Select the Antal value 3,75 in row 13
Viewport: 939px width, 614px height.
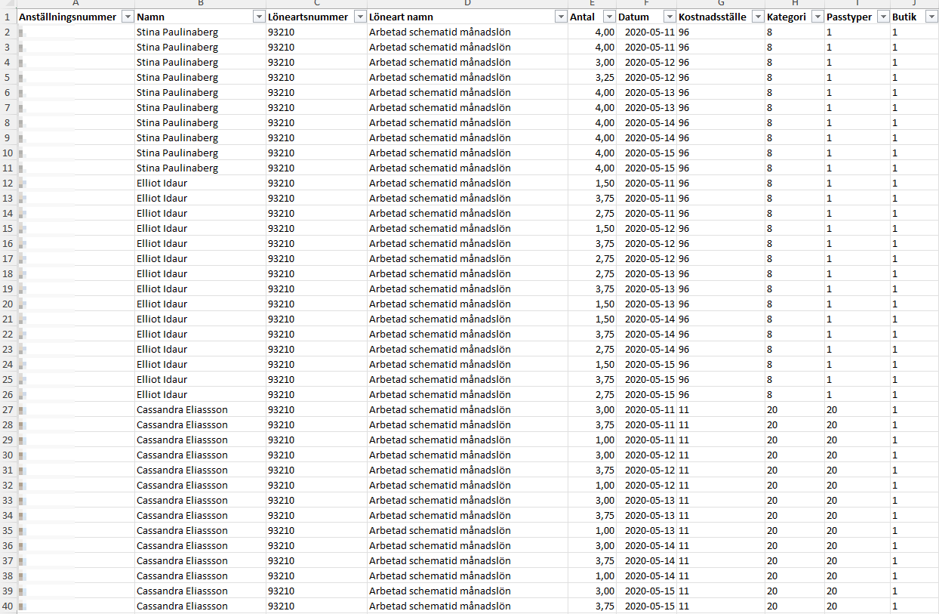point(593,198)
